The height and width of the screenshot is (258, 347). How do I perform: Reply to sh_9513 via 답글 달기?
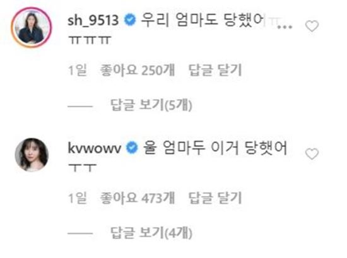tap(215, 71)
